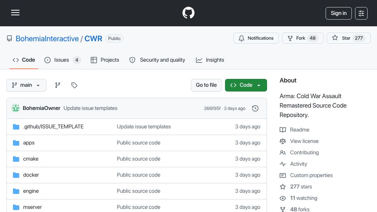View tags via the tag icon
377x212 pixels.
point(74,85)
